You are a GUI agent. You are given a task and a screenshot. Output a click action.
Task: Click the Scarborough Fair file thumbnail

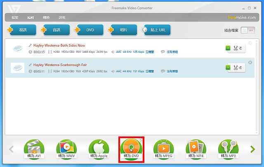click(x=17, y=68)
